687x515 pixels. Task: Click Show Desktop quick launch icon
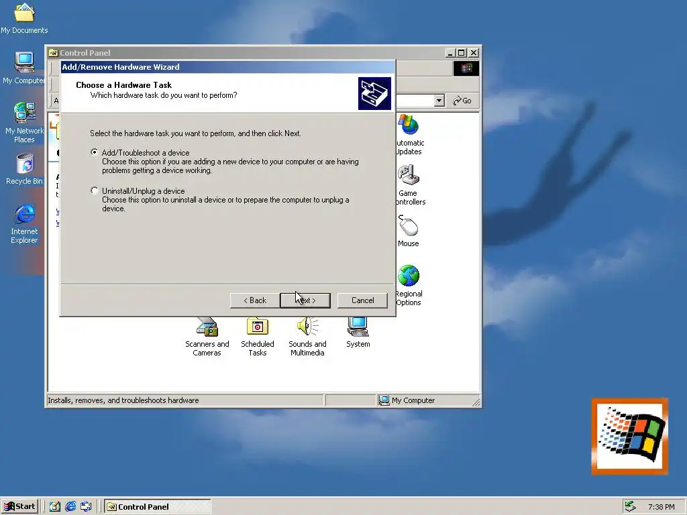pos(55,507)
